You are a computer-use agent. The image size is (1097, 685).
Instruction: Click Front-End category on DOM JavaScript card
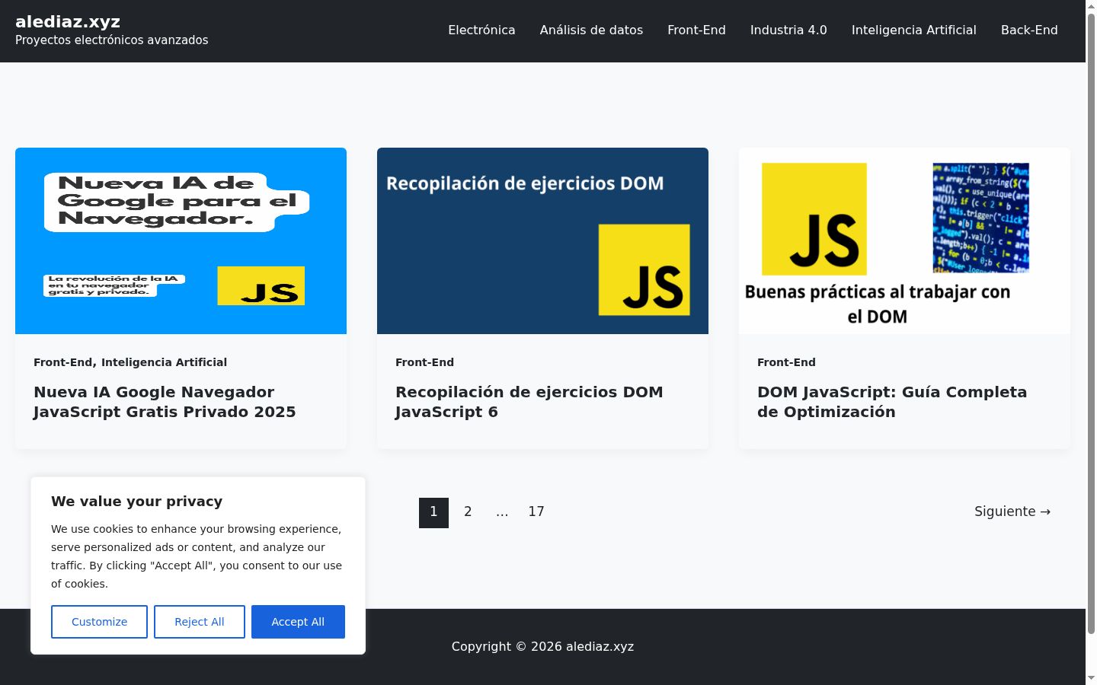click(786, 362)
